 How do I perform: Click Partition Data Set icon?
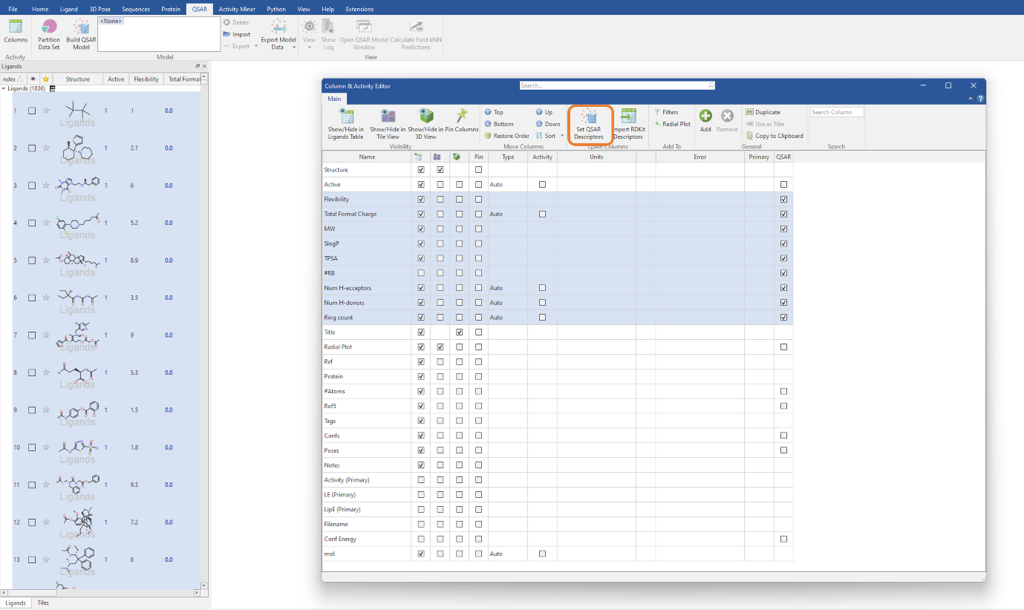(x=49, y=35)
